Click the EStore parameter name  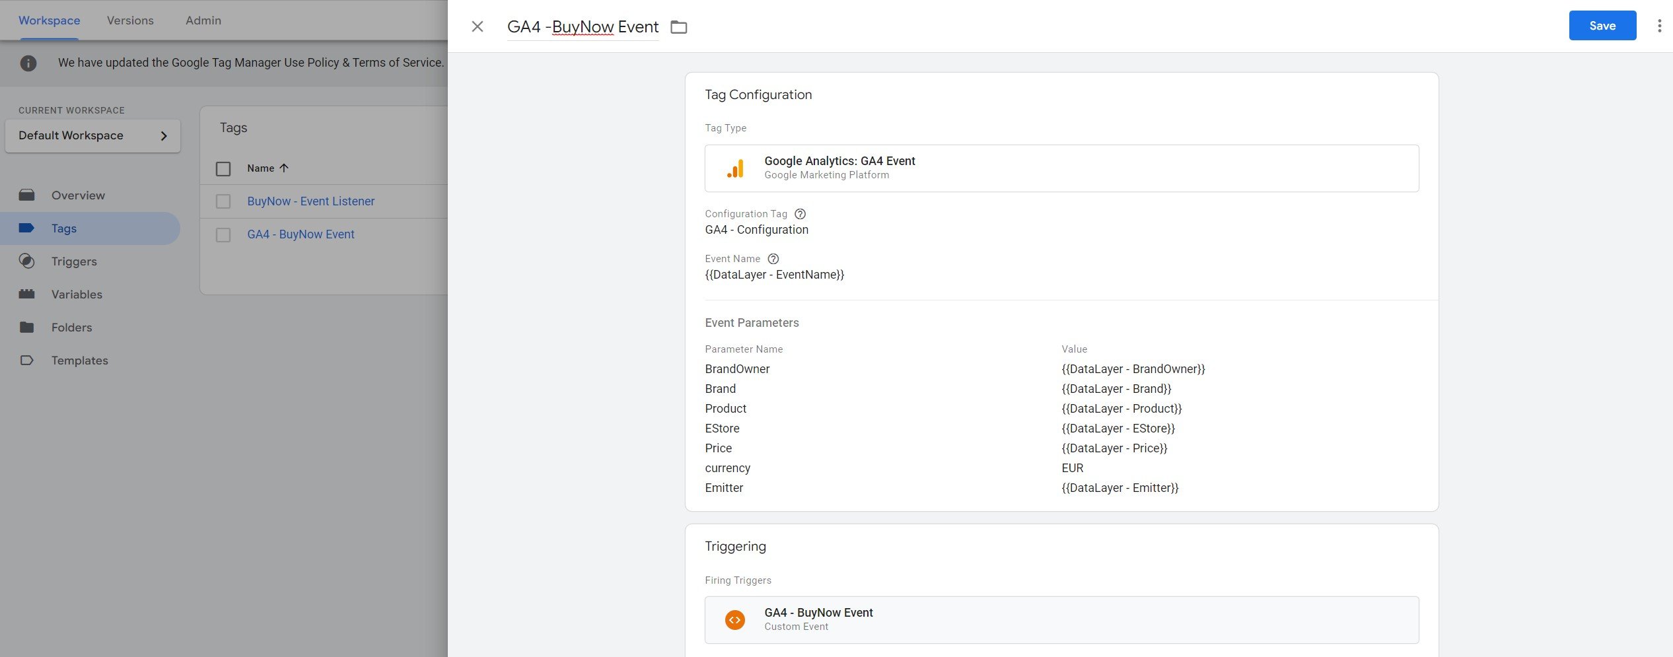click(x=722, y=429)
